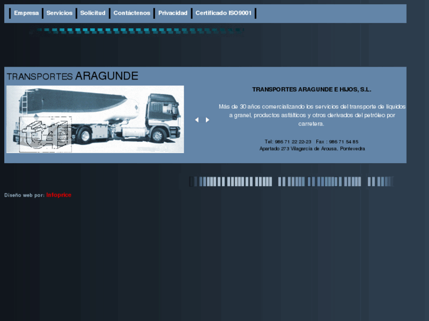Click the left arrow previous image icon
Viewport: 429px width, 321px height.
(x=197, y=120)
